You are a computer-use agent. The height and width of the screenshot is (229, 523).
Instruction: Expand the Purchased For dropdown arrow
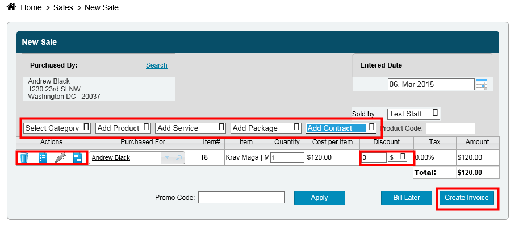[166, 157]
